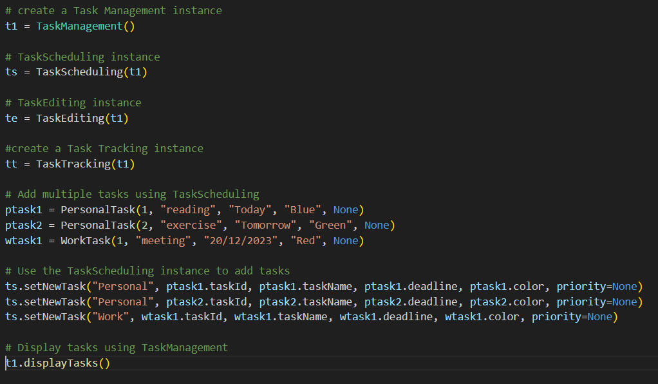
Task: Click the variable name "ptask1" being assigned
Action: pos(23,209)
